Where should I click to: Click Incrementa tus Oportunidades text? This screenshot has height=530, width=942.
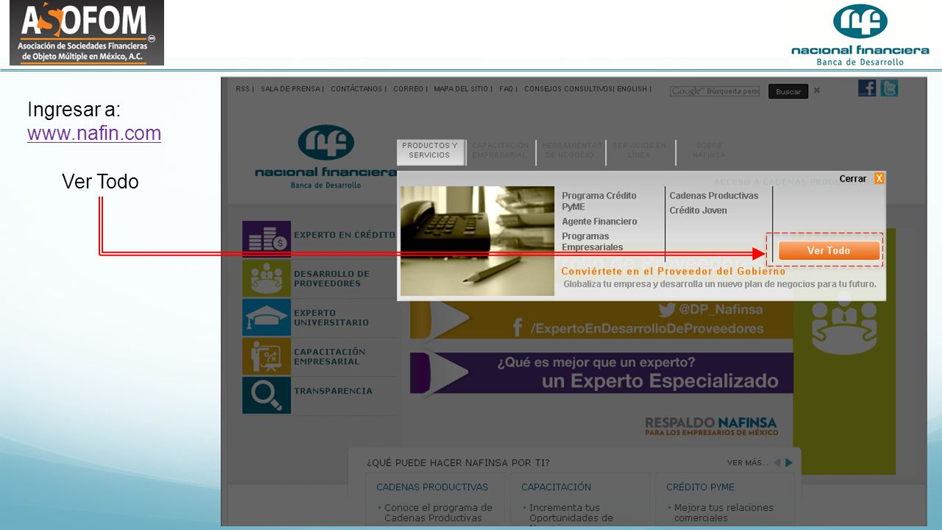[570, 512]
